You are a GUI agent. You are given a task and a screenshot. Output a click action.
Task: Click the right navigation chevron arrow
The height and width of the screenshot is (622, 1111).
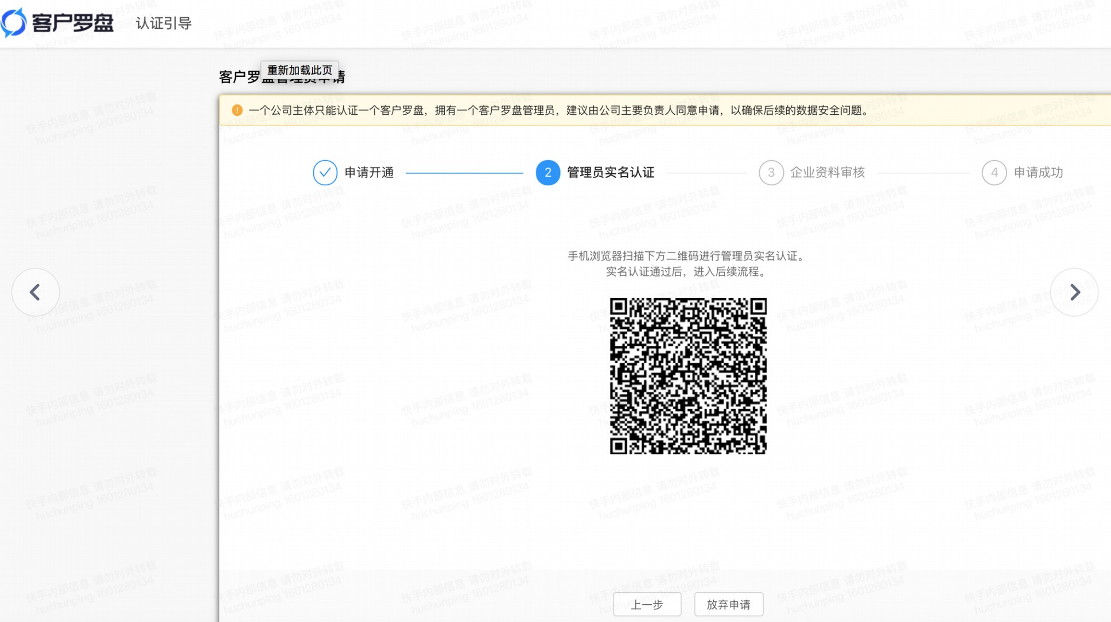1075,292
